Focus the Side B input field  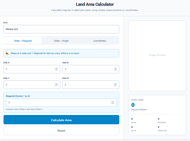pyautogui.click(x=91, y=69)
